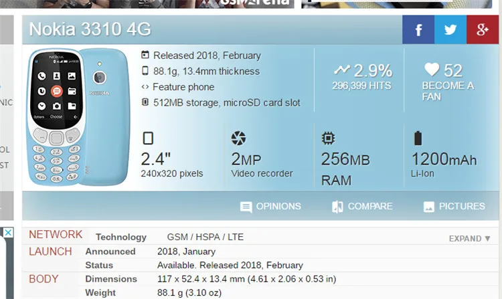Screen dimensions: 502x299
Task: Expand the network details with EXPAND
Action: 469,239
